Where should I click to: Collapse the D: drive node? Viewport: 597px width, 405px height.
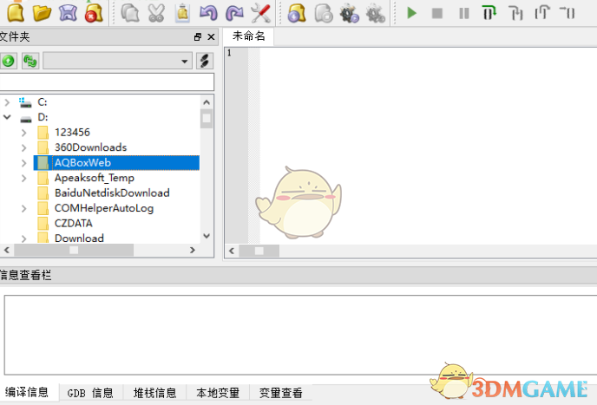(7, 117)
